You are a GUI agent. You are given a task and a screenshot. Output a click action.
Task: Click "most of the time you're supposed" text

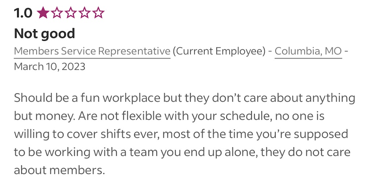255,134
